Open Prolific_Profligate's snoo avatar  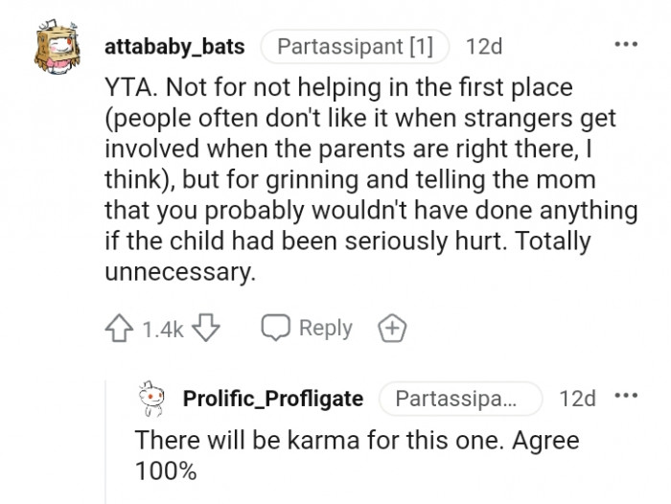(152, 399)
